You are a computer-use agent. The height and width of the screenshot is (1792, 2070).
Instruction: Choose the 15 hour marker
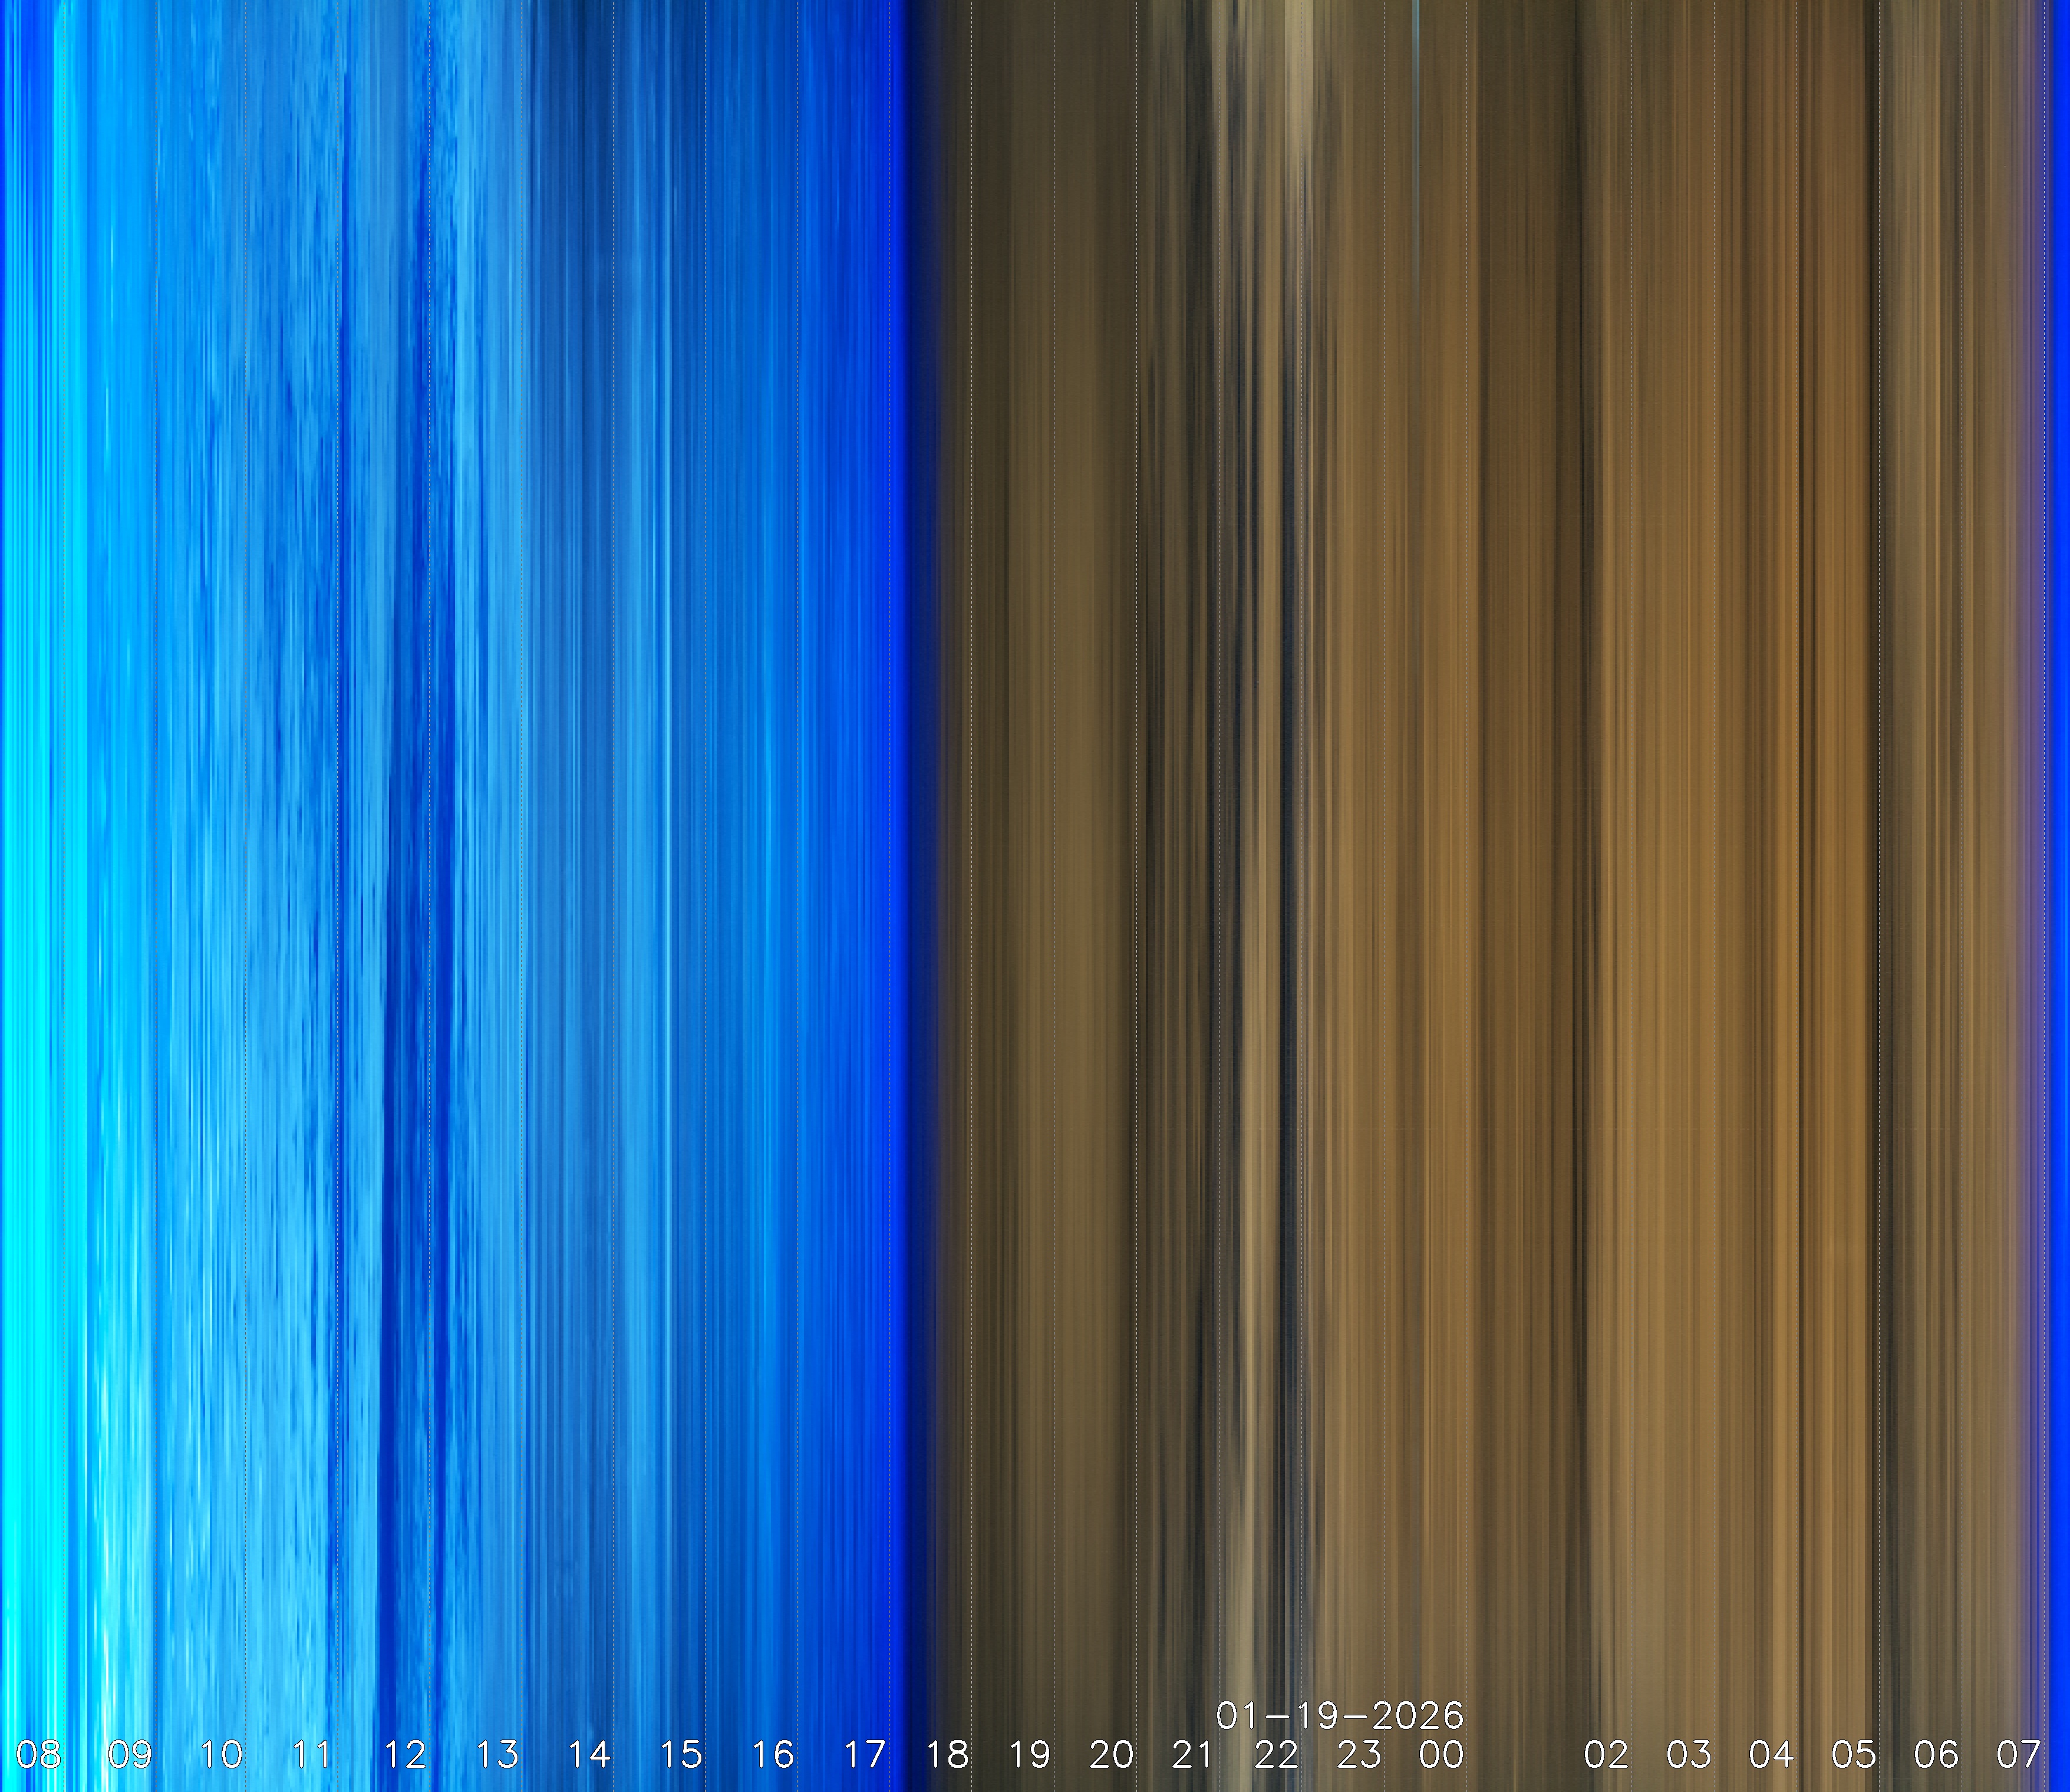pos(681,1754)
